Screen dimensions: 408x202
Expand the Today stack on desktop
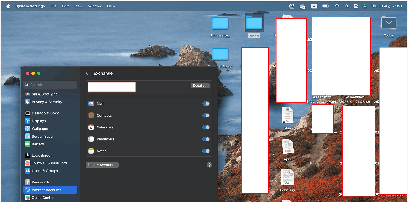tap(389, 23)
